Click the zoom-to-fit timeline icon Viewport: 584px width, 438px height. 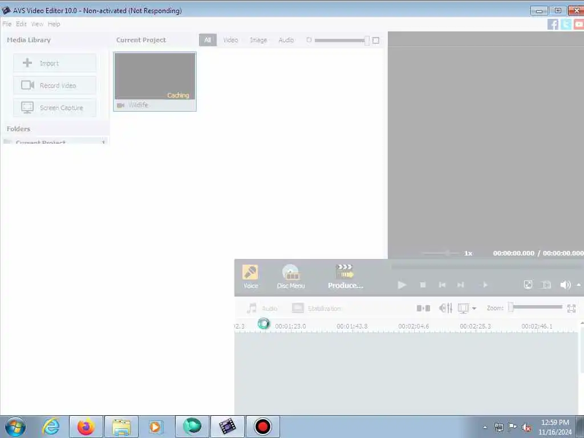coord(571,309)
